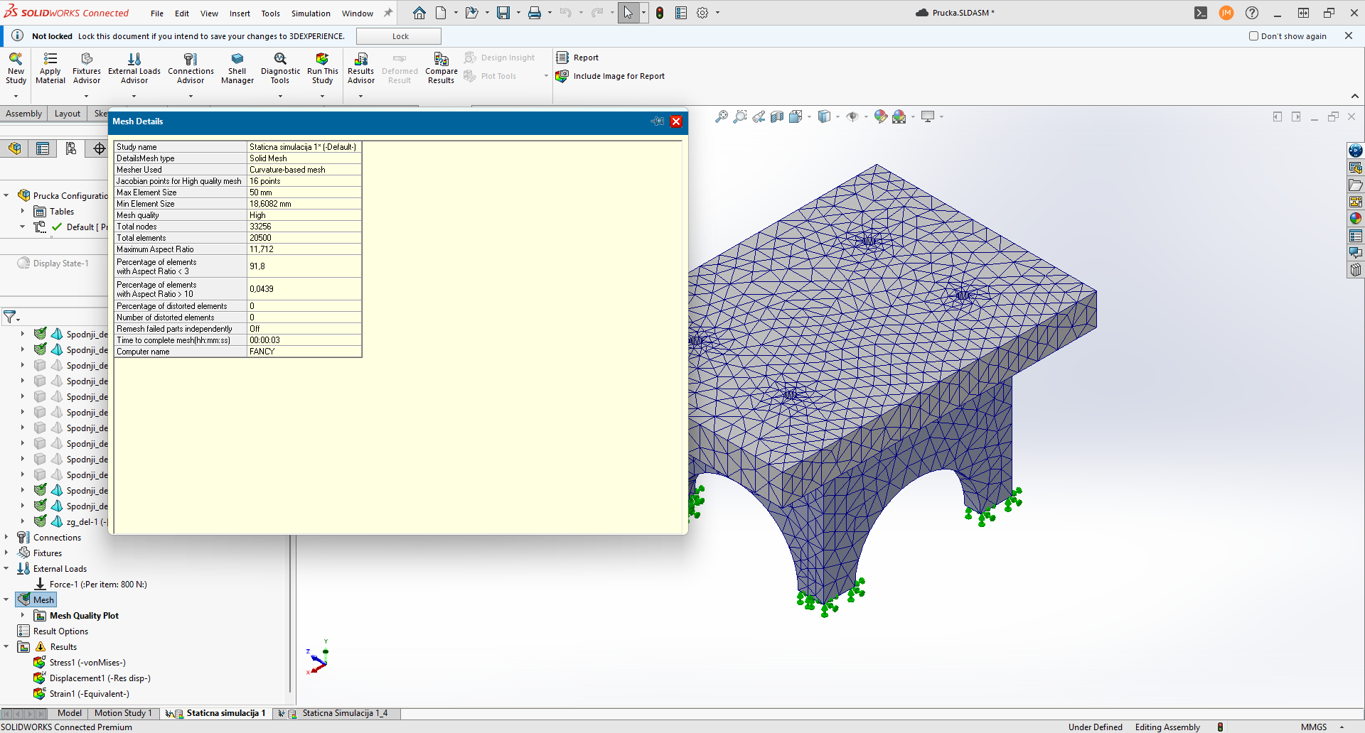Click the Report icon
The height and width of the screenshot is (733, 1365).
[x=578, y=58]
